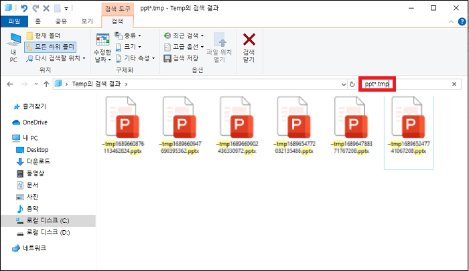Select file ~tmp1689654772032135486.pptx
469x271 pixels.
[294, 125]
